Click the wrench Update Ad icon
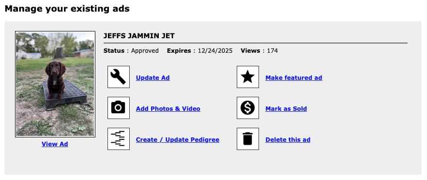Screen dimensions: 427x180 119,77
